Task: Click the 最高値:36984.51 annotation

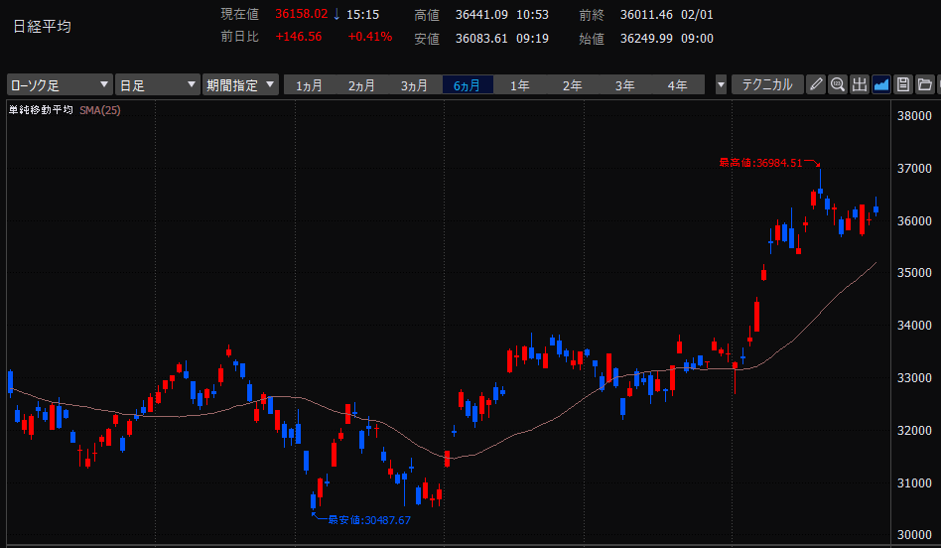Action: click(x=760, y=163)
